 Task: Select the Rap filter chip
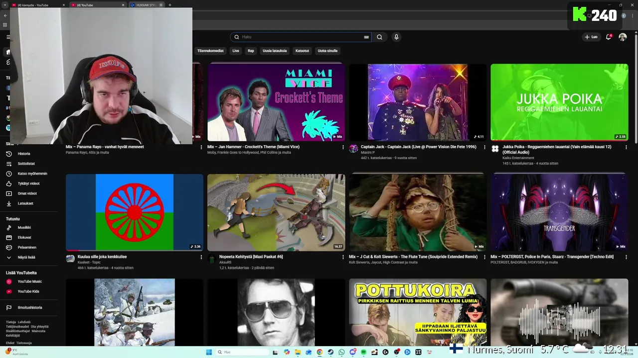coord(251,51)
